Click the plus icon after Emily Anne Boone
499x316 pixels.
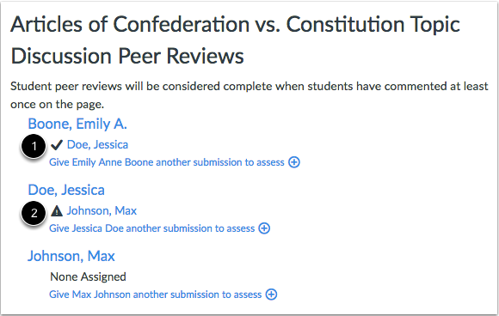[294, 162]
